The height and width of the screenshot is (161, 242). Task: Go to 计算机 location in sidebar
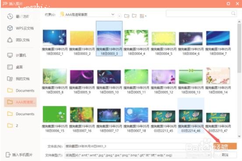click(17, 55)
